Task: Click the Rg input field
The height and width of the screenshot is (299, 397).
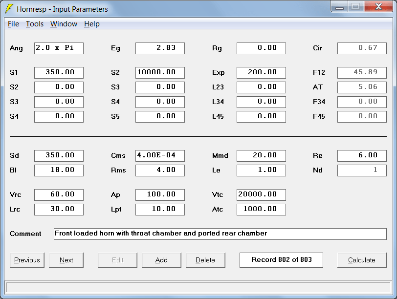Action: pos(261,48)
